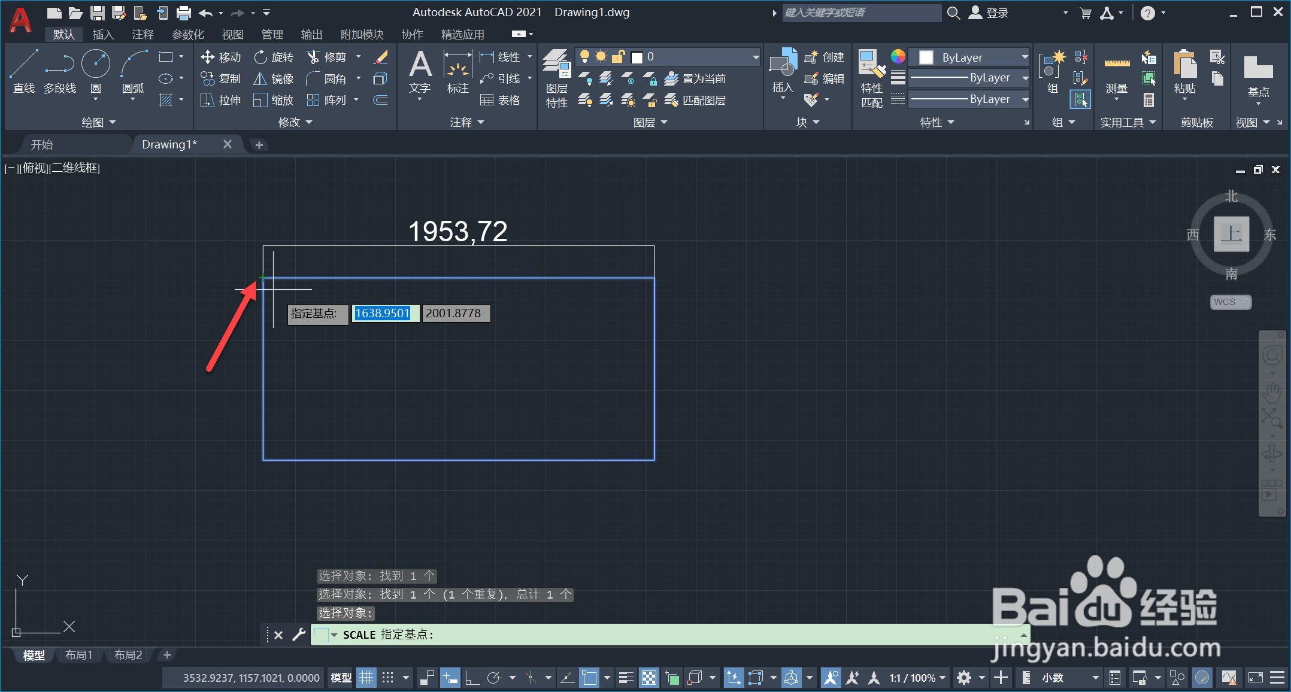This screenshot has height=692, width=1291.
Task: Open Layer Properties (图层特性) panel
Action: 557,77
